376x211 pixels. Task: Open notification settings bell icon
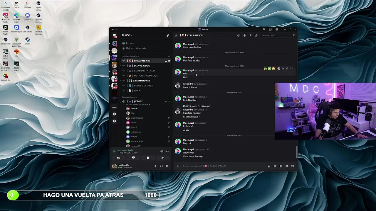pyautogui.click(x=244, y=35)
